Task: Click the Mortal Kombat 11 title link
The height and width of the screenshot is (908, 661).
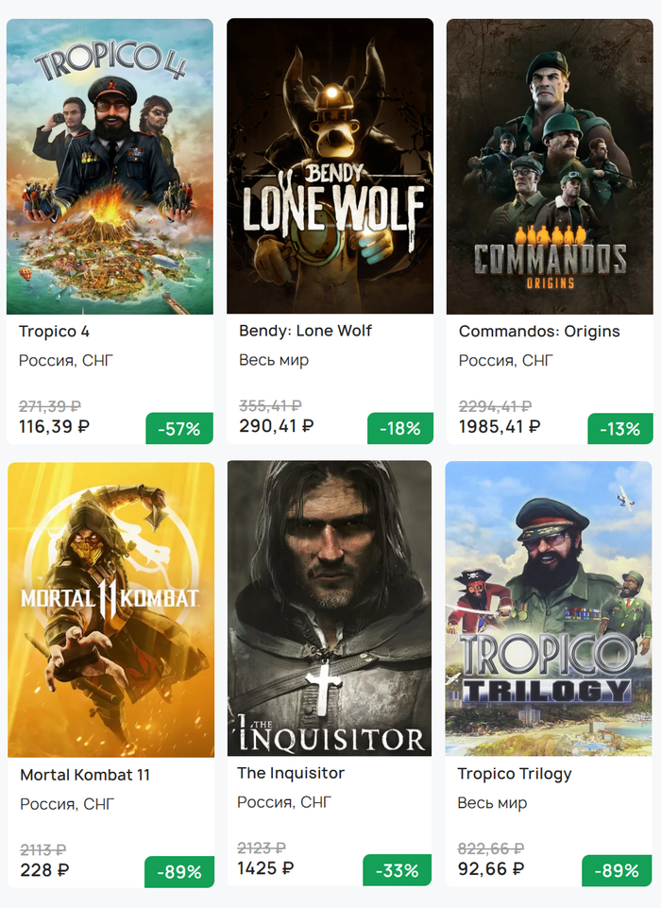Action: pyautogui.click(x=85, y=775)
